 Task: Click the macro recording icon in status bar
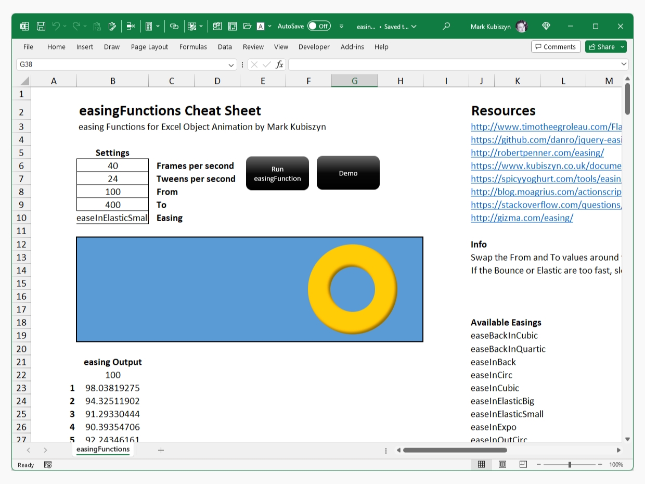[48, 465]
